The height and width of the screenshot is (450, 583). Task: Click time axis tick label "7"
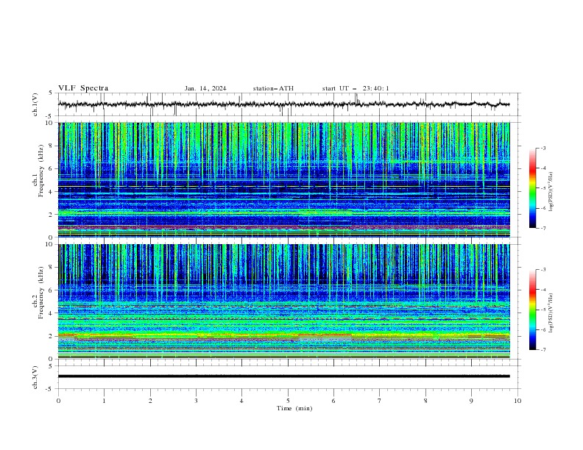coord(380,401)
